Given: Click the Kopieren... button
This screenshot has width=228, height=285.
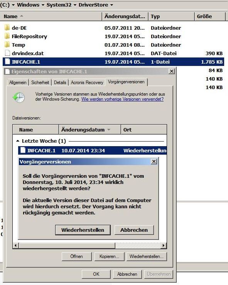Looking at the screenshot, I should coord(109,256).
